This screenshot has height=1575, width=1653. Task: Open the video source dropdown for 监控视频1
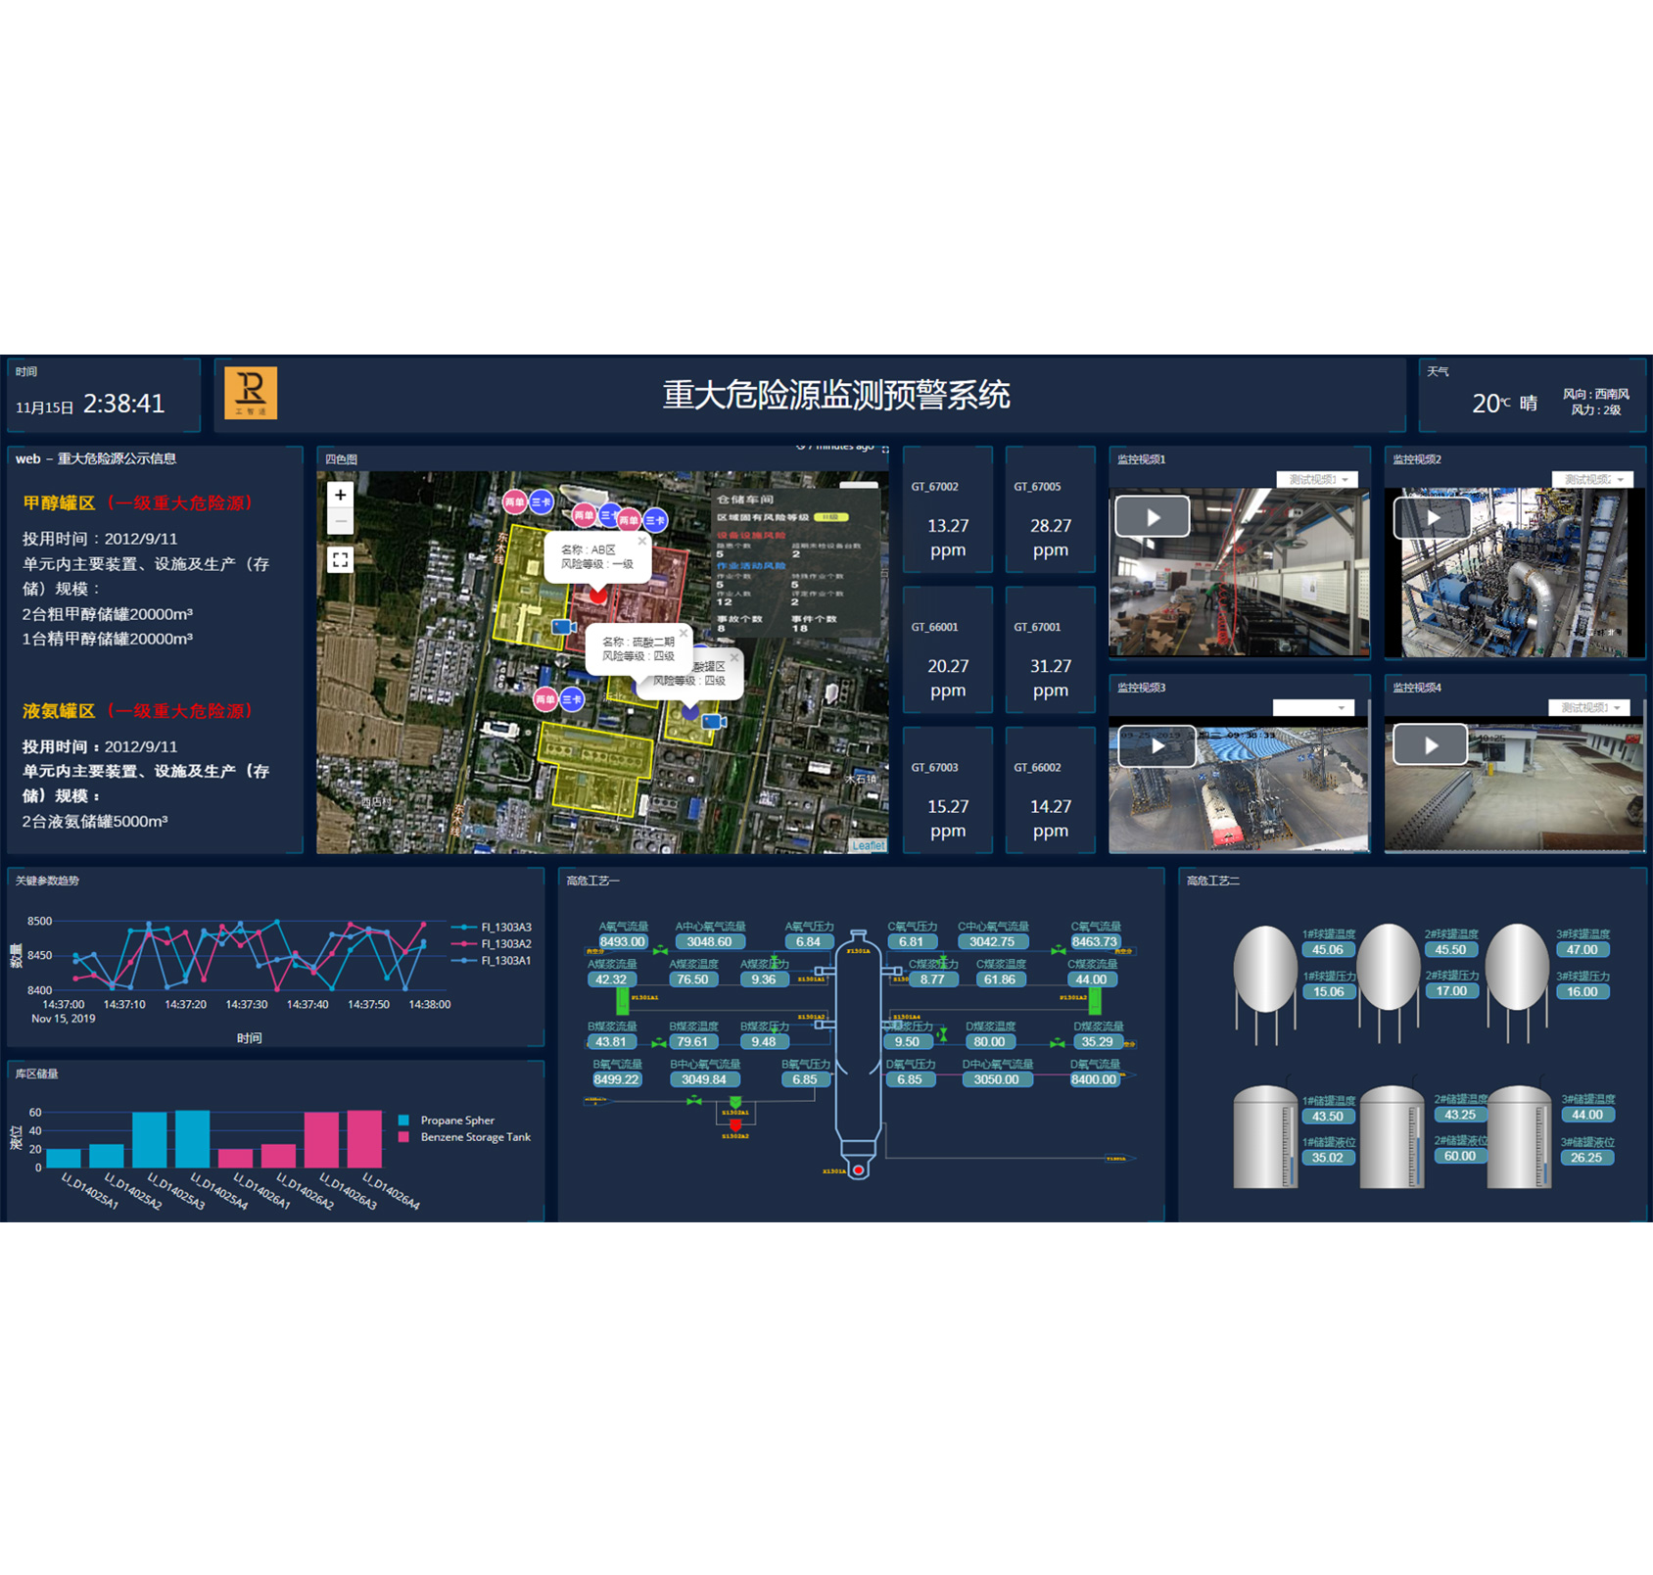(1317, 480)
